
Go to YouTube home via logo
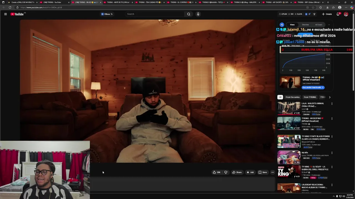coord(17,14)
